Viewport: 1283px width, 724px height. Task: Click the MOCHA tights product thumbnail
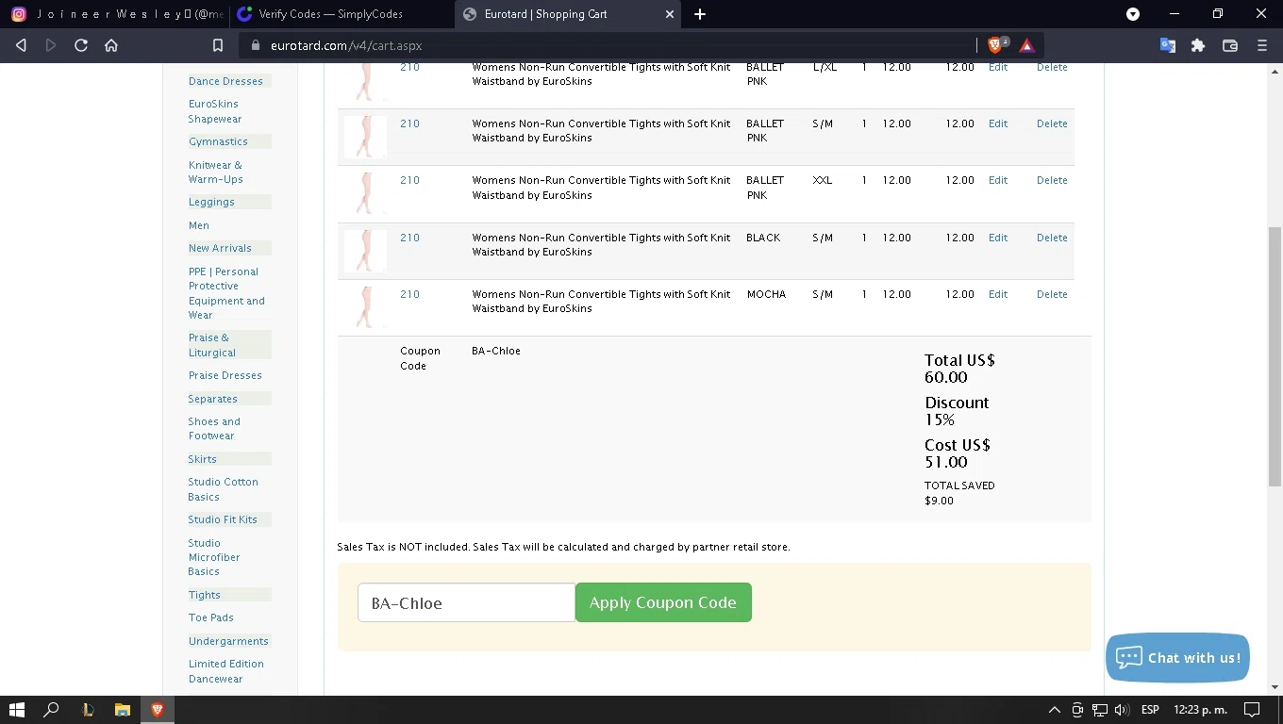(x=365, y=307)
